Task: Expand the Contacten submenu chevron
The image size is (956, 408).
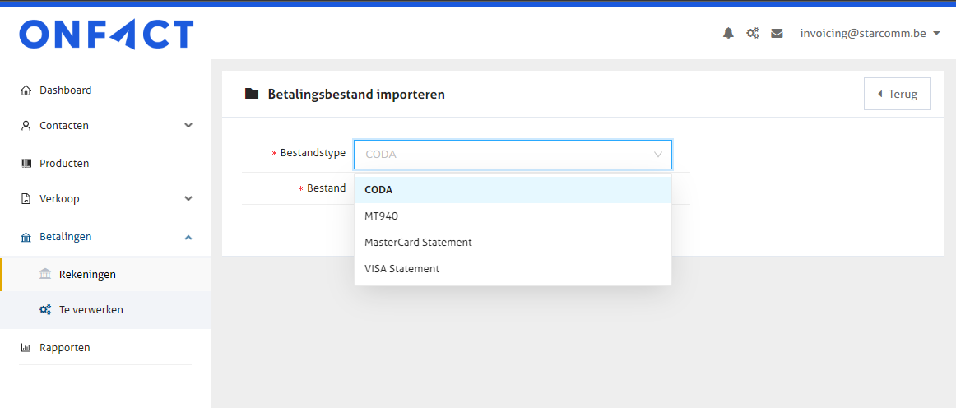Action: 188,126
